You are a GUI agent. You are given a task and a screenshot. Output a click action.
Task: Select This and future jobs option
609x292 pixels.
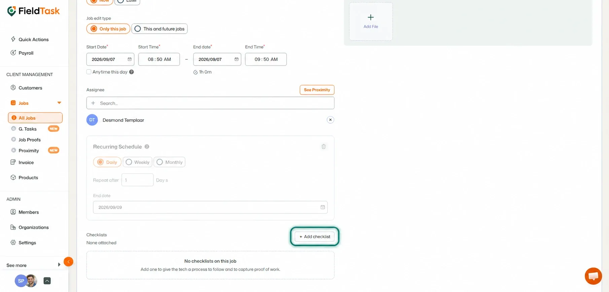point(159,29)
